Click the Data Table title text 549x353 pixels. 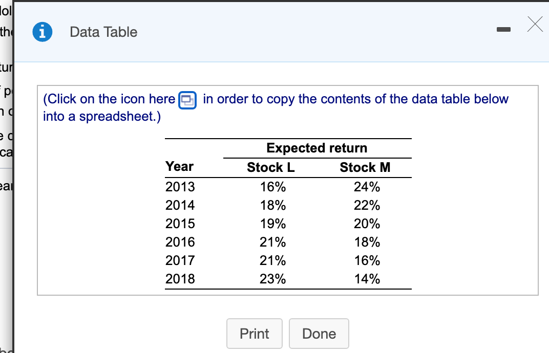click(x=103, y=32)
